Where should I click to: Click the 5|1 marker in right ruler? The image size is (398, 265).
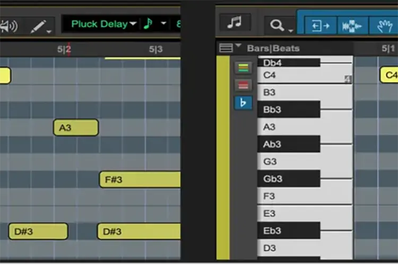pyautogui.click(x=388, y=48)
